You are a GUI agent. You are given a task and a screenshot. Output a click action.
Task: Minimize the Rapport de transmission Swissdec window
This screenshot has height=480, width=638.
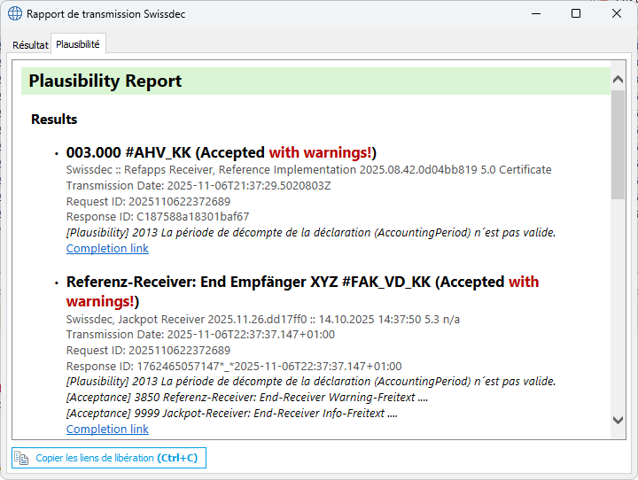coord(535,14)
